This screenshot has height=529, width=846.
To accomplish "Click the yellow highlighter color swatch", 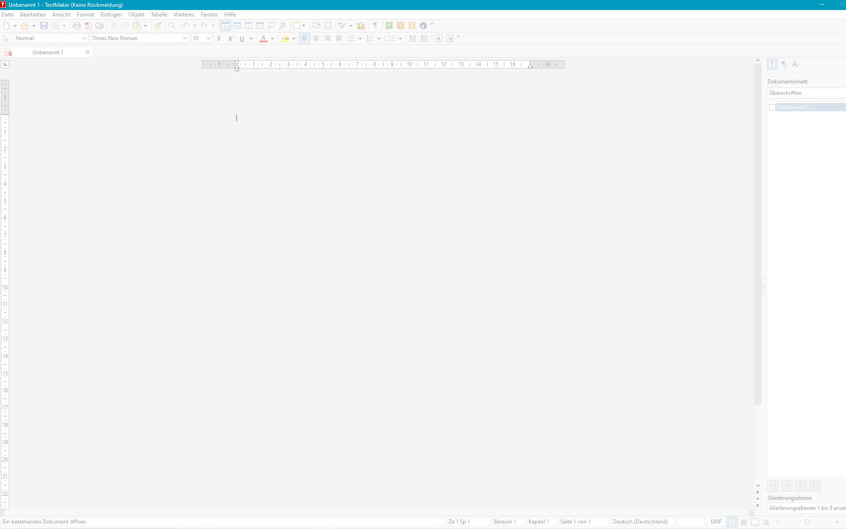I will tap(286, 38).
